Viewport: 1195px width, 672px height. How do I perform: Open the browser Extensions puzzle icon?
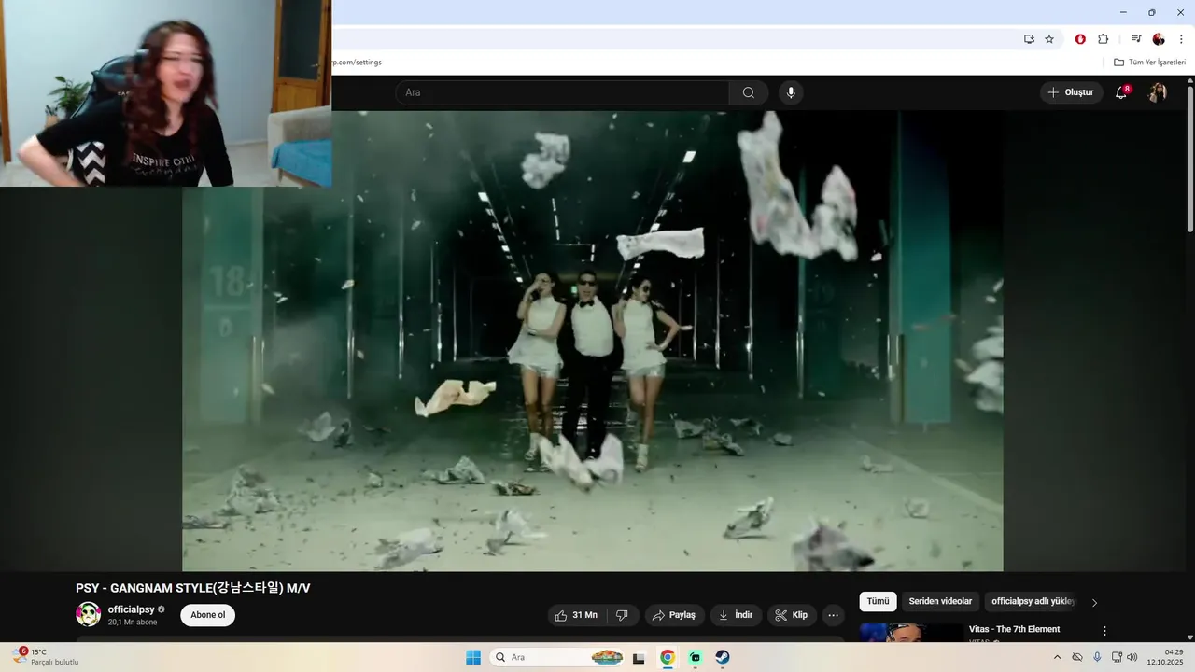(x=1104, y=39)
